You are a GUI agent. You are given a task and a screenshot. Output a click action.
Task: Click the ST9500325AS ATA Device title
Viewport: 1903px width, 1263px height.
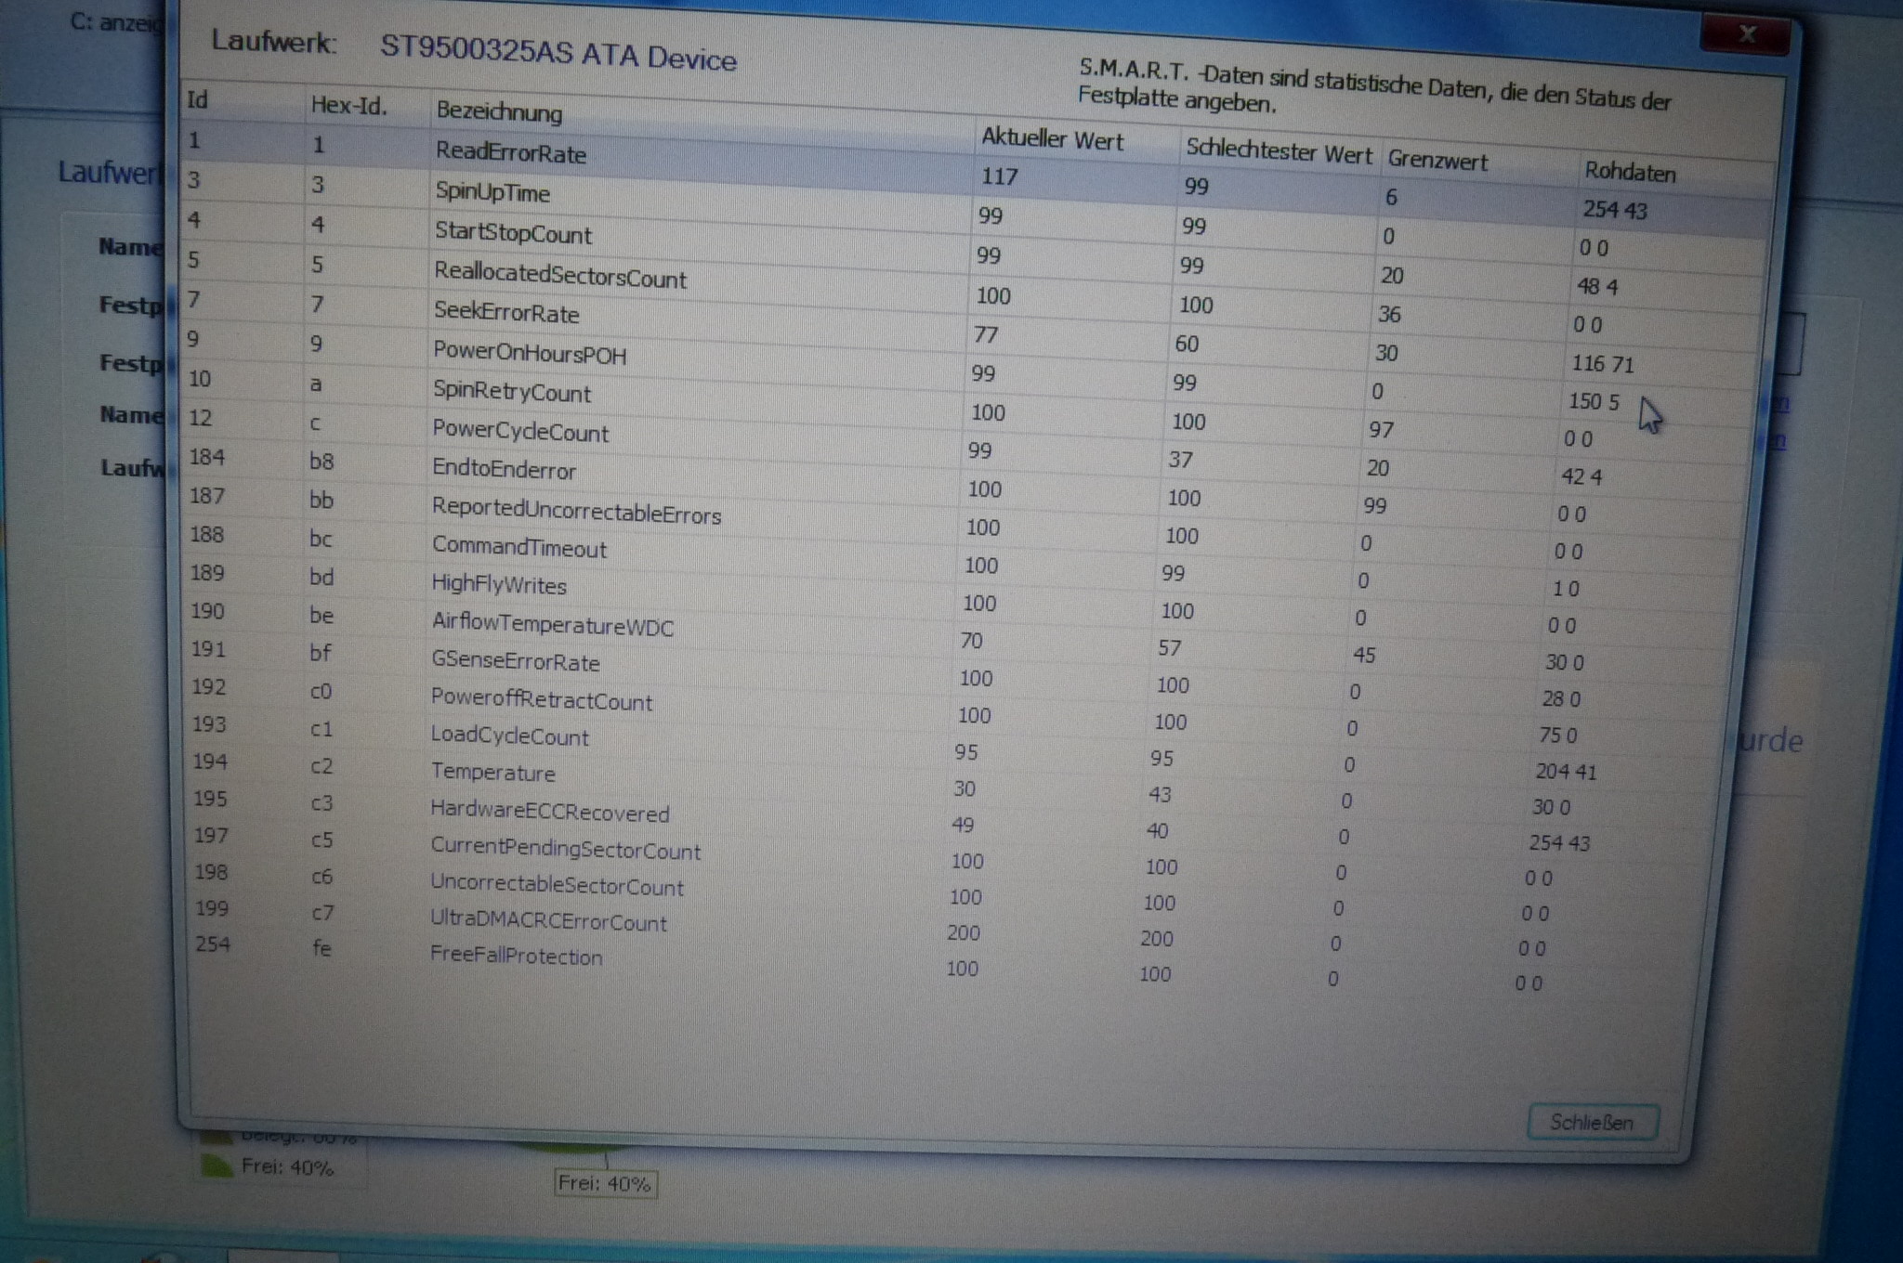click(558, 53)
